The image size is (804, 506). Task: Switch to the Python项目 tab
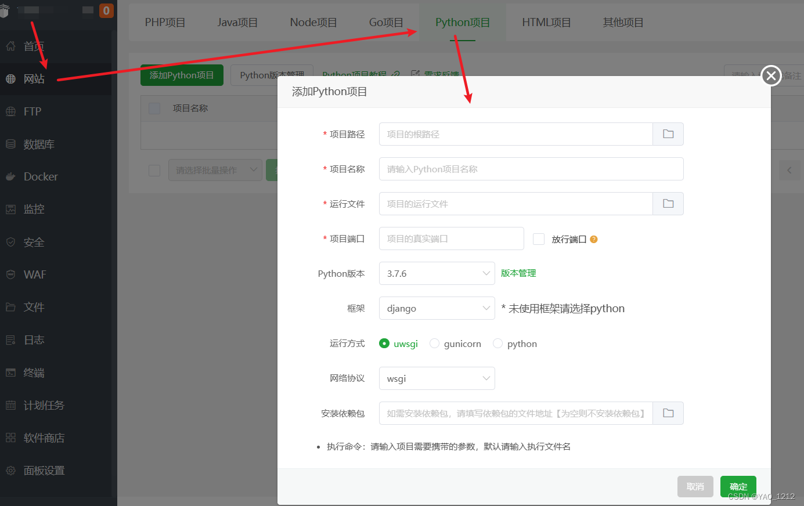pyautogui.click(x=463, y=22)
